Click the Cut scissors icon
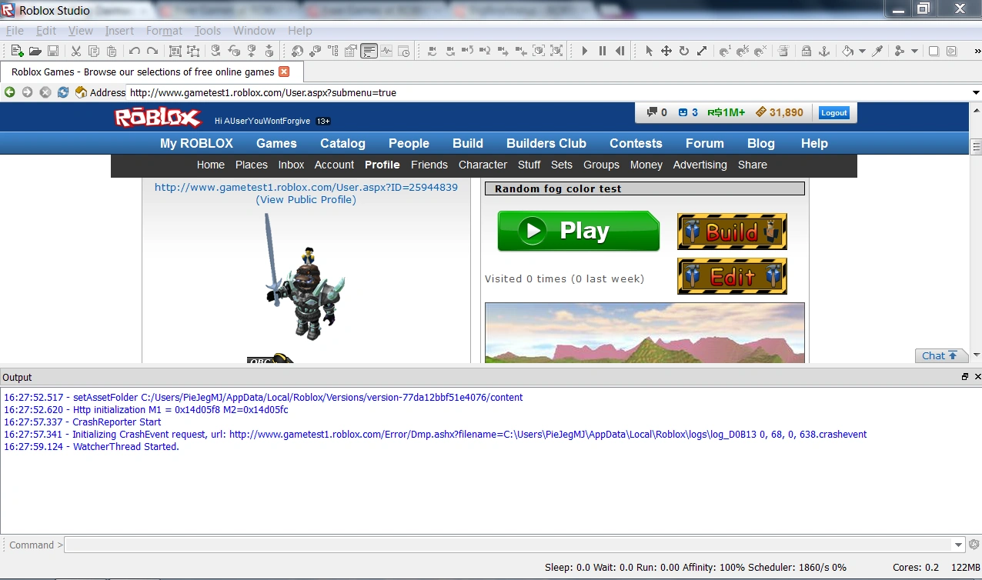This screenshot has height=580, width=982. pyautogui.click(x=75, y=51)
